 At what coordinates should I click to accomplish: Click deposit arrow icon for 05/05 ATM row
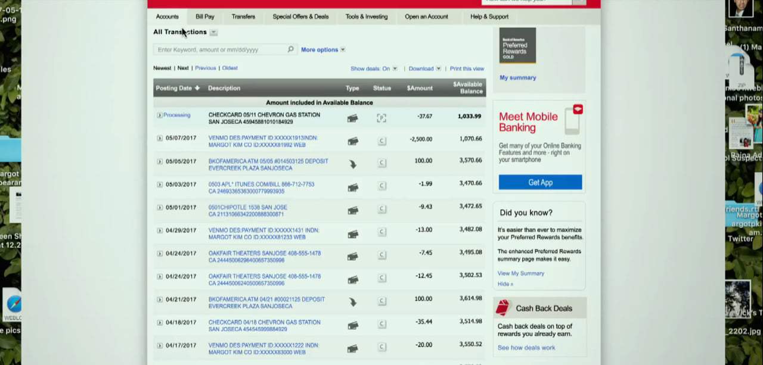coord(353,164)
